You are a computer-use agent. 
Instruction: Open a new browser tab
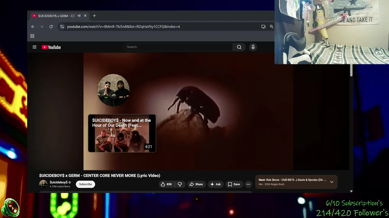coord(94,16)
